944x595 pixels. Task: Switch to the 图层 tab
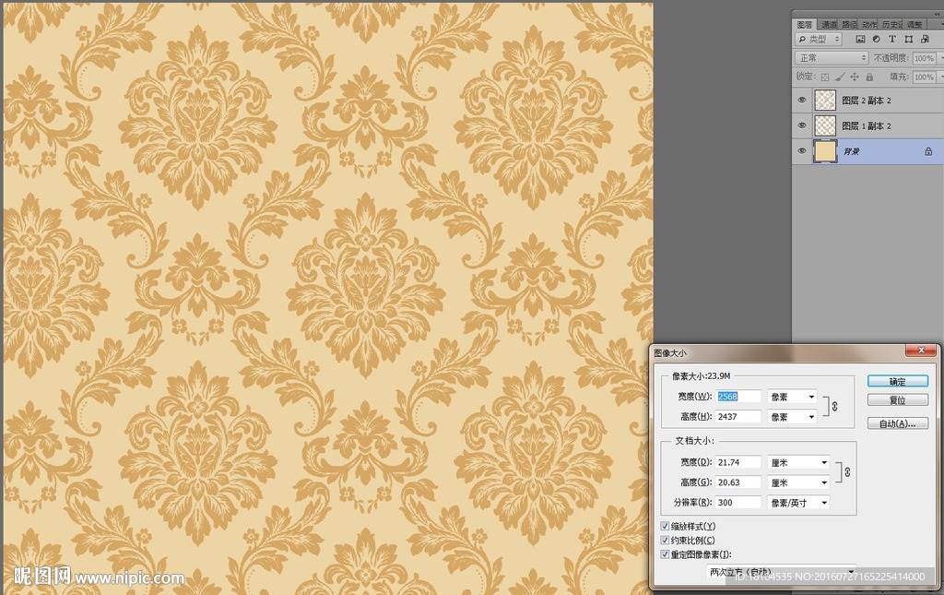[804, 25]
